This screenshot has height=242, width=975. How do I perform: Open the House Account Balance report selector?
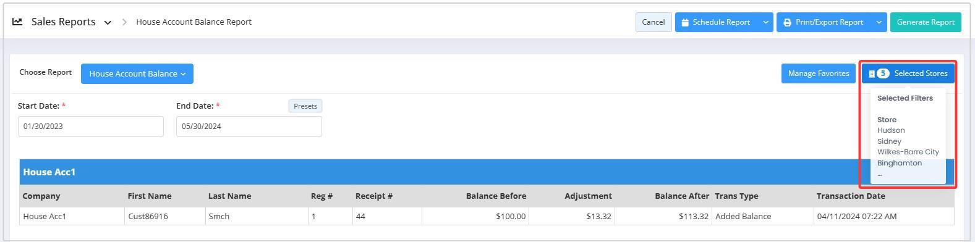coord(137,73)
